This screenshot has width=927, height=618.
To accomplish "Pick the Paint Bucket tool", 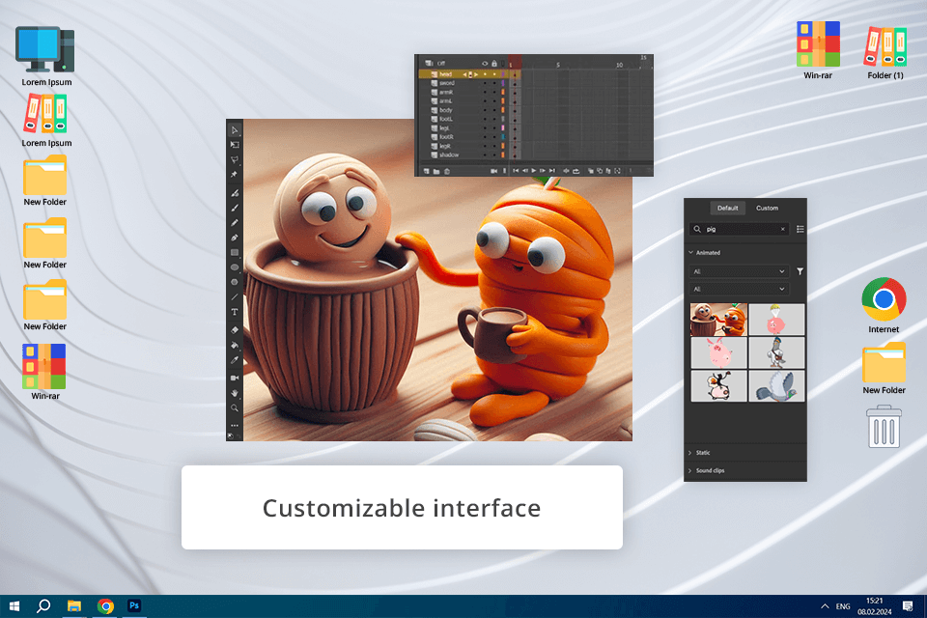I will [x=235, y=345].
